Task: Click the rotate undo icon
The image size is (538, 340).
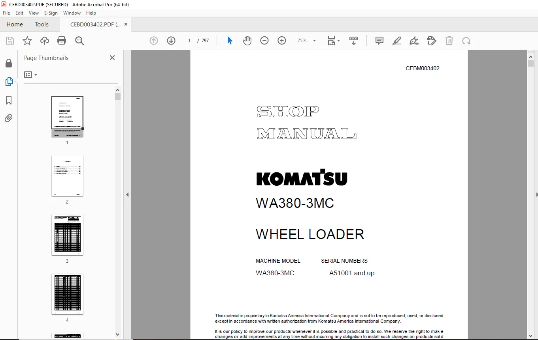Action: click(x=466, y=41)
